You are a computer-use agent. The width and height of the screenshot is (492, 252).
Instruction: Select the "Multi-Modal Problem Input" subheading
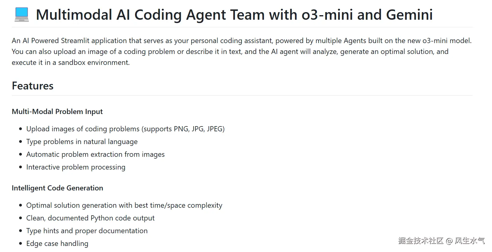pyautogui.click(x=57, y=112)
